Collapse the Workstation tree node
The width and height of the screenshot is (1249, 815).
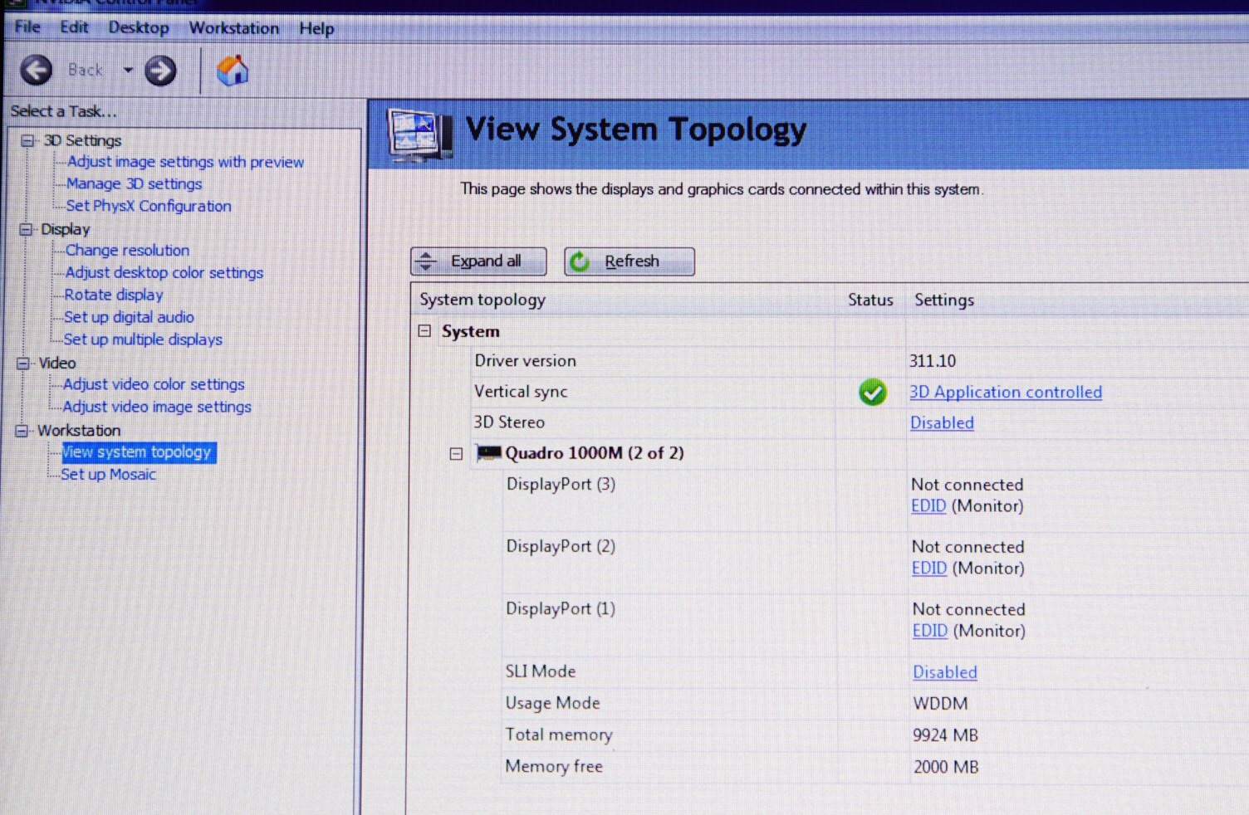22,430
